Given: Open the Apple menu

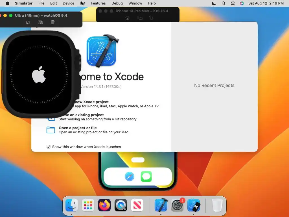Looking at the screenshot, I should (x=7, y=3).
